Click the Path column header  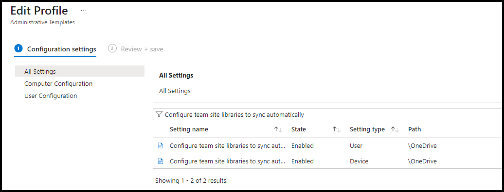[x=414, y=129]
